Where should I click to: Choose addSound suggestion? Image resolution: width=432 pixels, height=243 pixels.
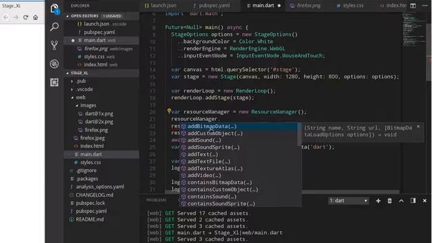coord(239,140)
